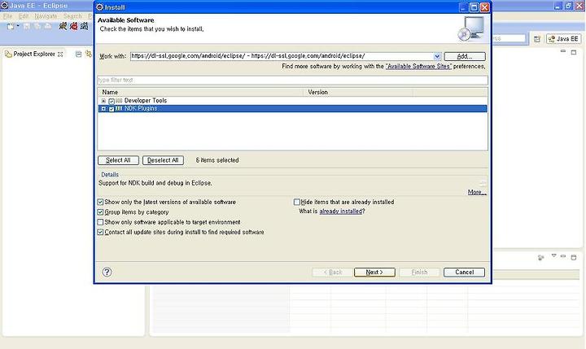This screenshot has height=349, width=586.
Task: Click the Help question mark icon
Action: (107, 272)
